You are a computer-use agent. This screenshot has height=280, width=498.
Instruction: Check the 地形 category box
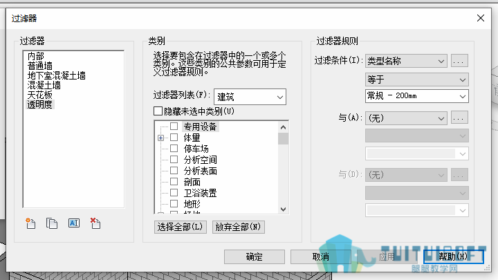pyautogui.click(x=174, y=203)
